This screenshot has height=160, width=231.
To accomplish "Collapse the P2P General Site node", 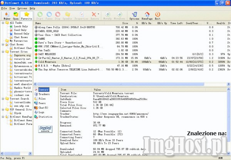I will click(3, 109).
